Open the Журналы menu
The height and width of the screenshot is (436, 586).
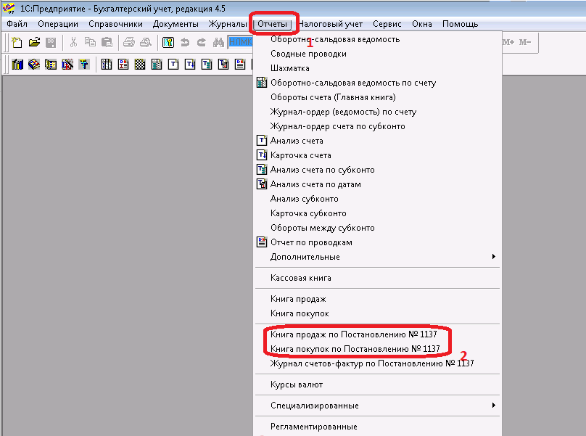click(228, 24)
